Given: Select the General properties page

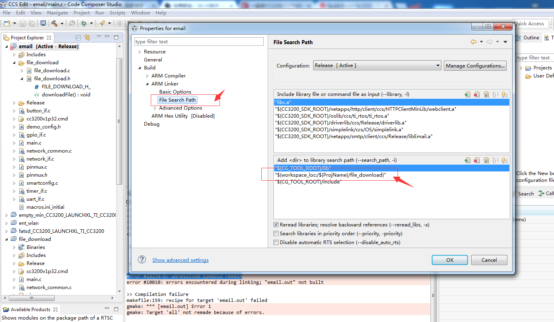Looking at the screenshot, I should (x=153, y=60).
